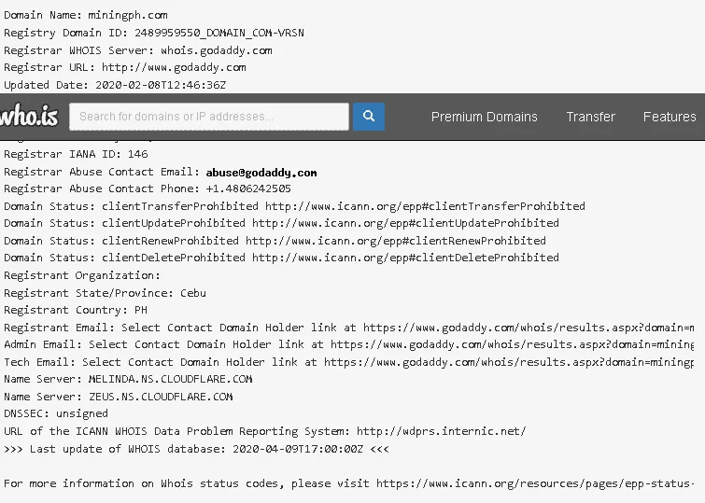Click the who.is logo
This screenshot has width=705, height=503.
(29, 117)
